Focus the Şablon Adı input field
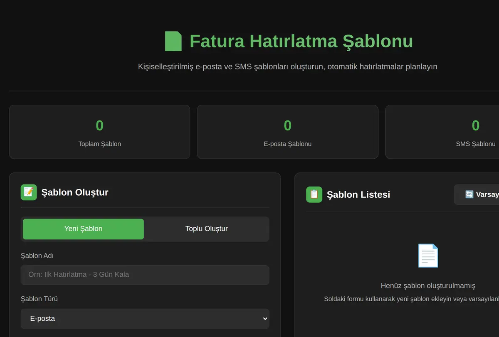This screenshot has width=499, height=337. 145,275
